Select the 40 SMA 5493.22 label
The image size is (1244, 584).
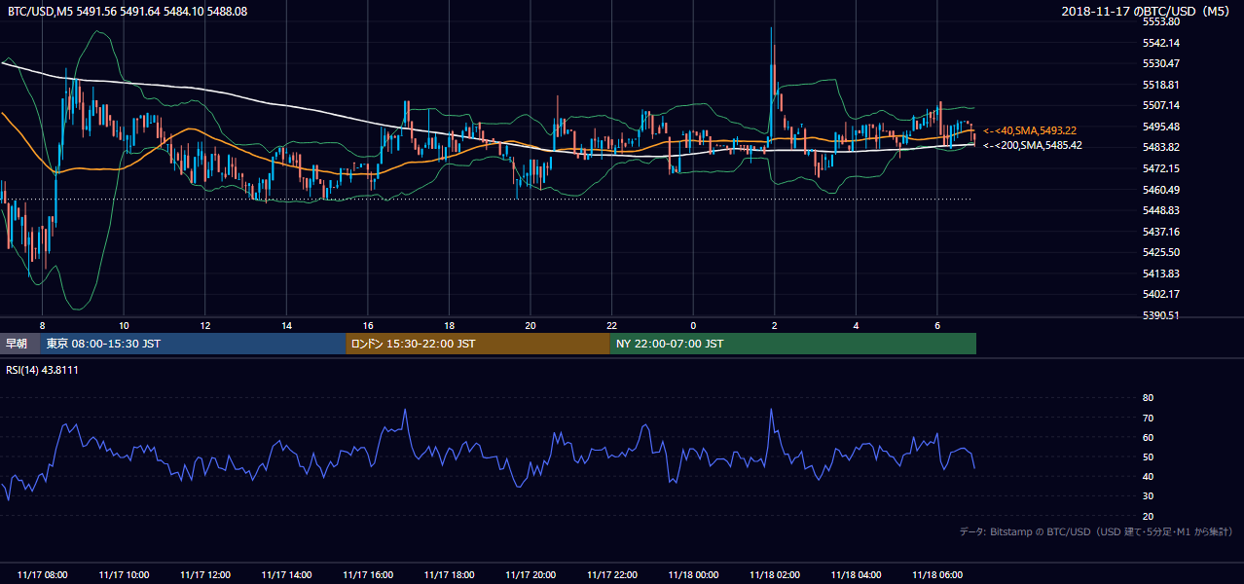(1030, 130)
